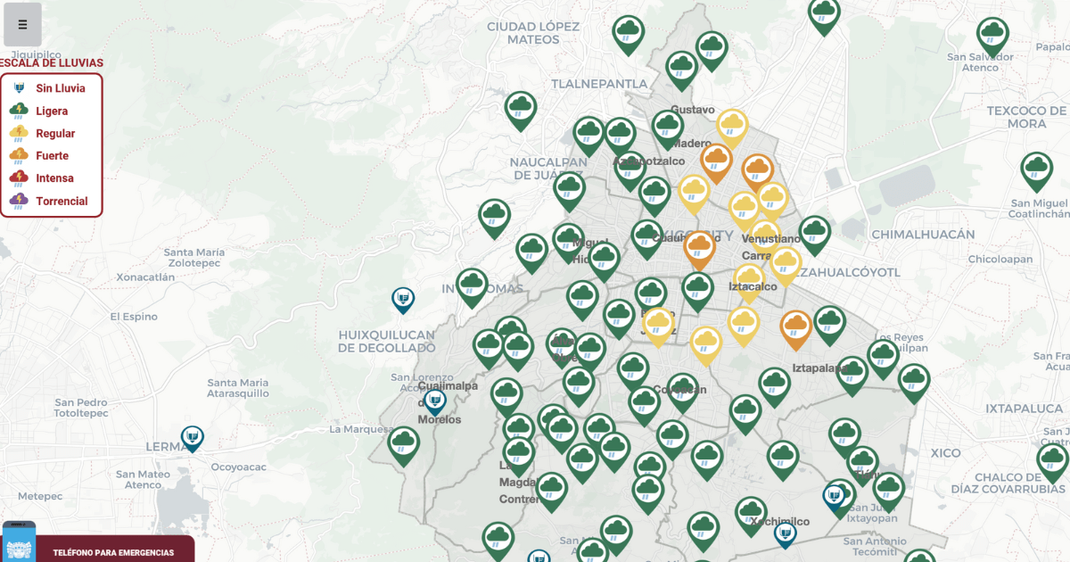The height and width of the screenshot is (562, 1070).
Task: Select the green marker above Chalco de Díaz Covarrubias
Action: coord(1052,461)
